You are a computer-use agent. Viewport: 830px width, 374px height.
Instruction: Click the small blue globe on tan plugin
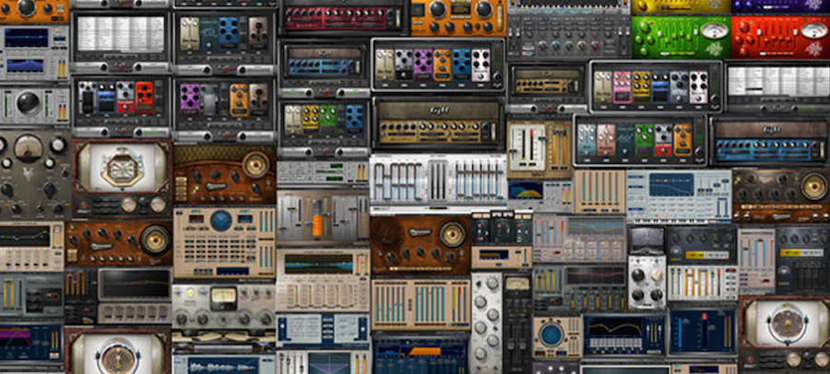click(x=551, y=335)
